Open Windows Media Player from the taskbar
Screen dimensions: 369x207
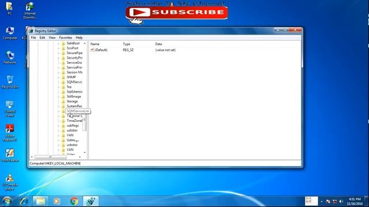point(57,201)
